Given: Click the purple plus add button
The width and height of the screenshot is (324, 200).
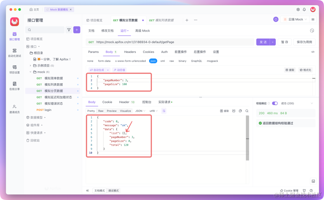Looking at the screenshot, I should (x=77, y=30).
